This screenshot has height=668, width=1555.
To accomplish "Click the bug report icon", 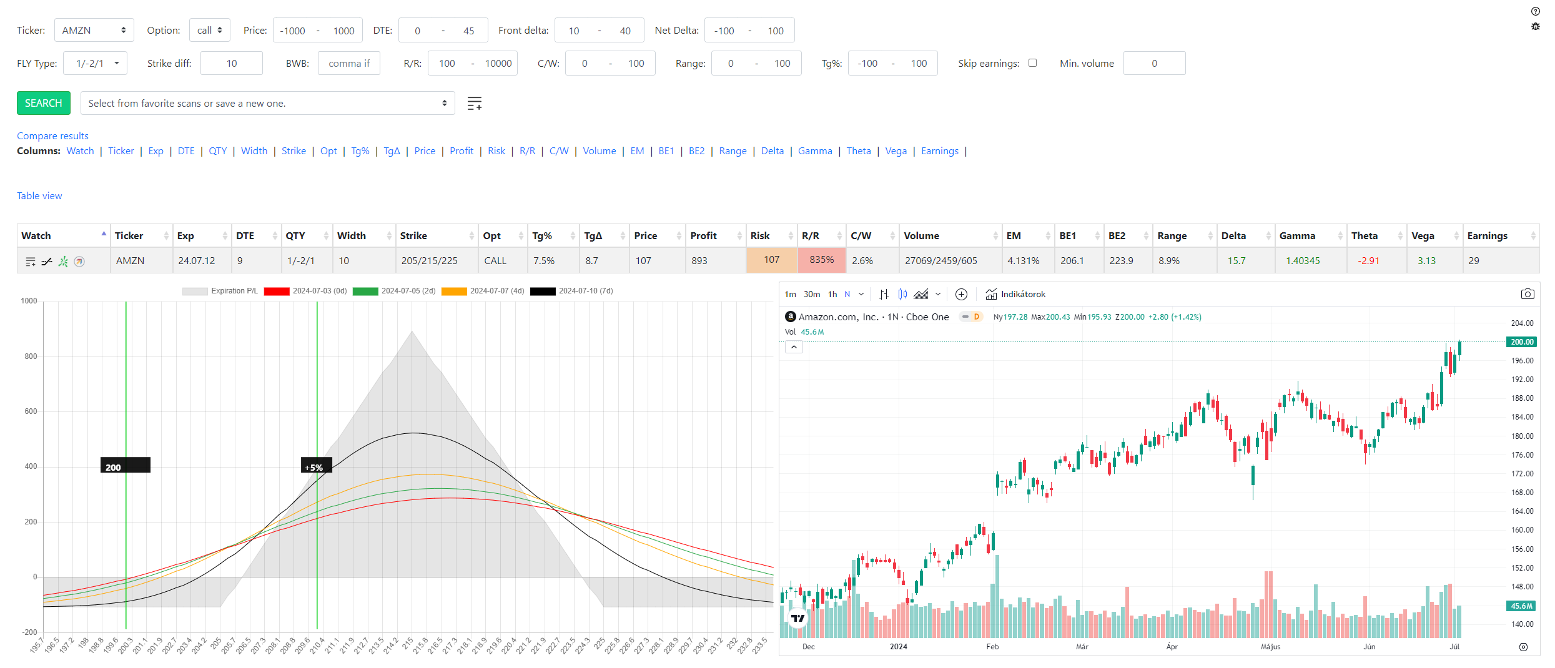I will 1536,26.
